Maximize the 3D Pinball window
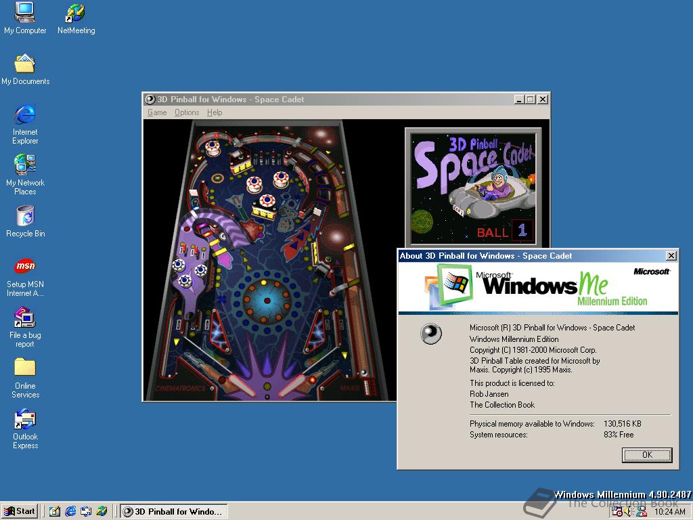The height and width of the screenshot is (520, 693). (531, 100)
